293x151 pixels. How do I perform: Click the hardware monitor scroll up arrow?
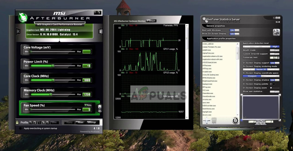[187, 26]
